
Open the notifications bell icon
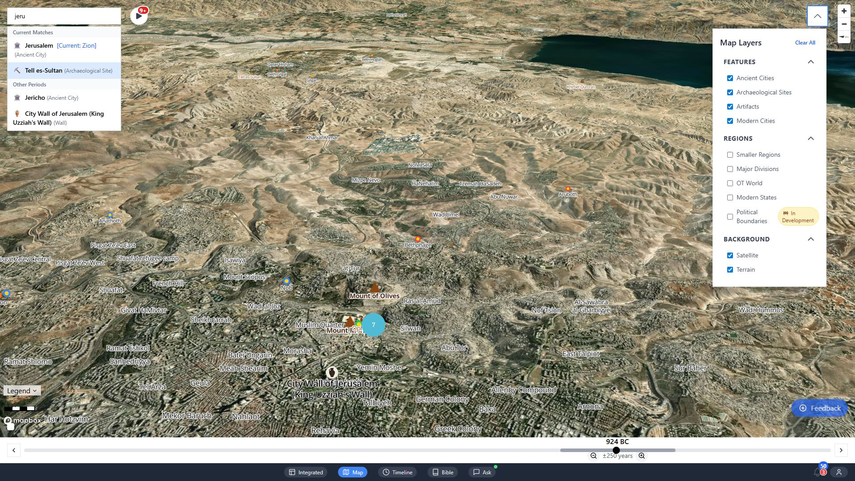coord(817,472)
